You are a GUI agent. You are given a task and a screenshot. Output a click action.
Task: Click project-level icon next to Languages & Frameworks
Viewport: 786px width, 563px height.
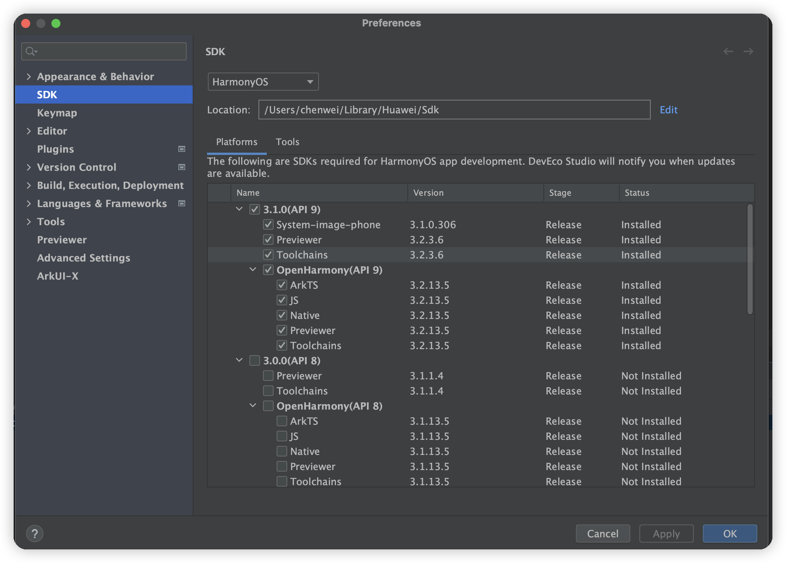click(182, 203)
